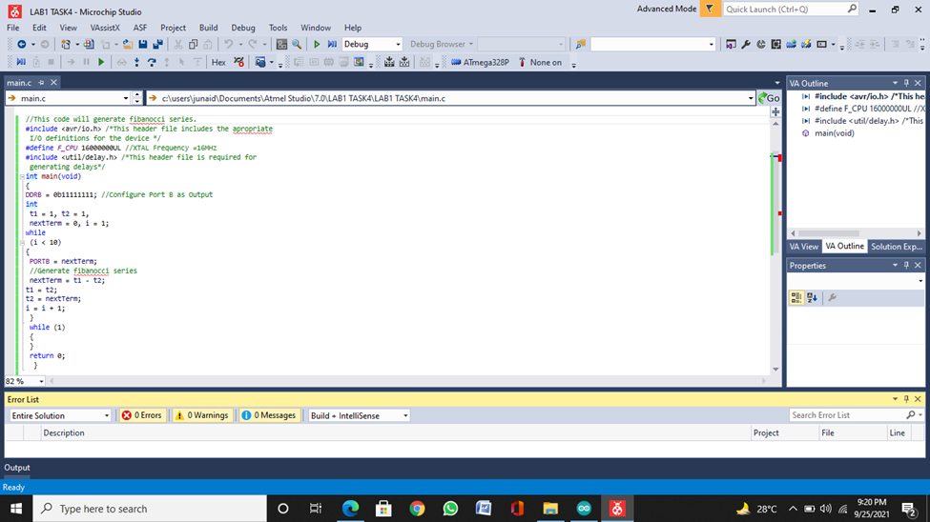
Task: Click the Continue green arrow in debug toolbar
Action: coord(101,62)
